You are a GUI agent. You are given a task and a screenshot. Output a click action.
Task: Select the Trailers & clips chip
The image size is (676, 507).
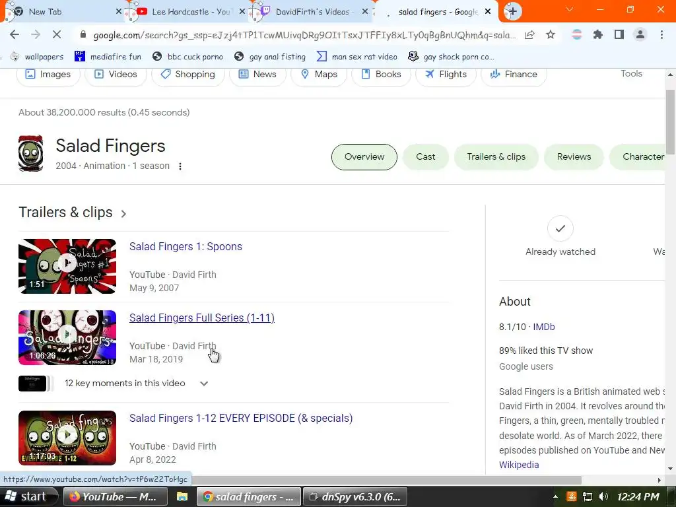[496, 157]
